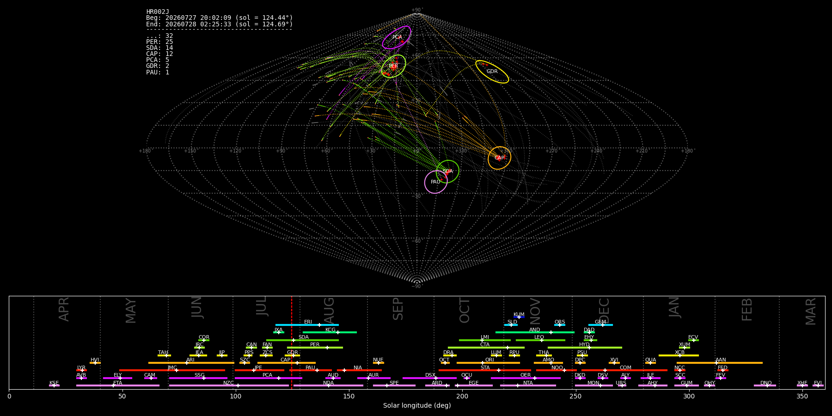Click the HR002J station label
Viewport: 832px width, 416px height.
pyautogui.click(x=158, y=12)
